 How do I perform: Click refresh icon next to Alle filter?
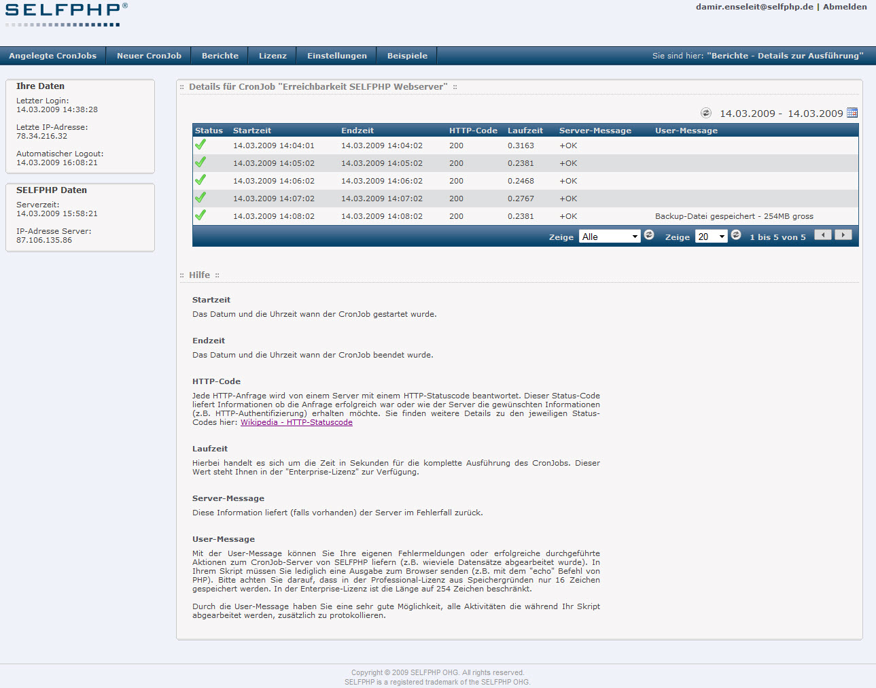649,235
